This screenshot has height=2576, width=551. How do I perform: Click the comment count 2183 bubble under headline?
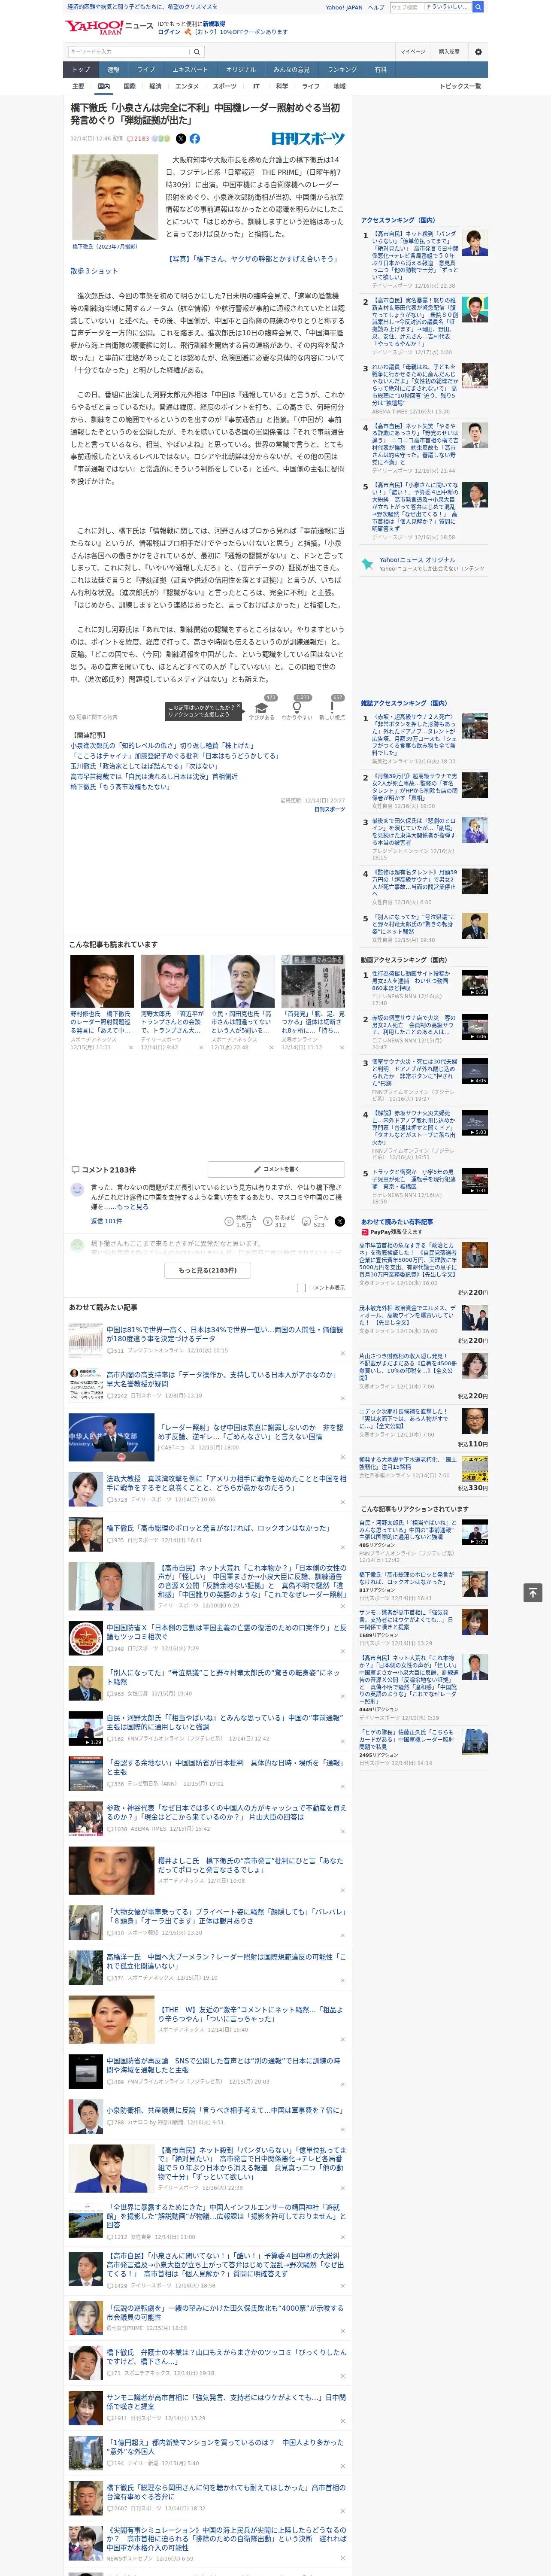coord(138,139)
